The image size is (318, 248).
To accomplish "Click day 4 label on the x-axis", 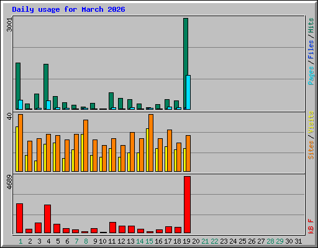I will coord(48,241).
